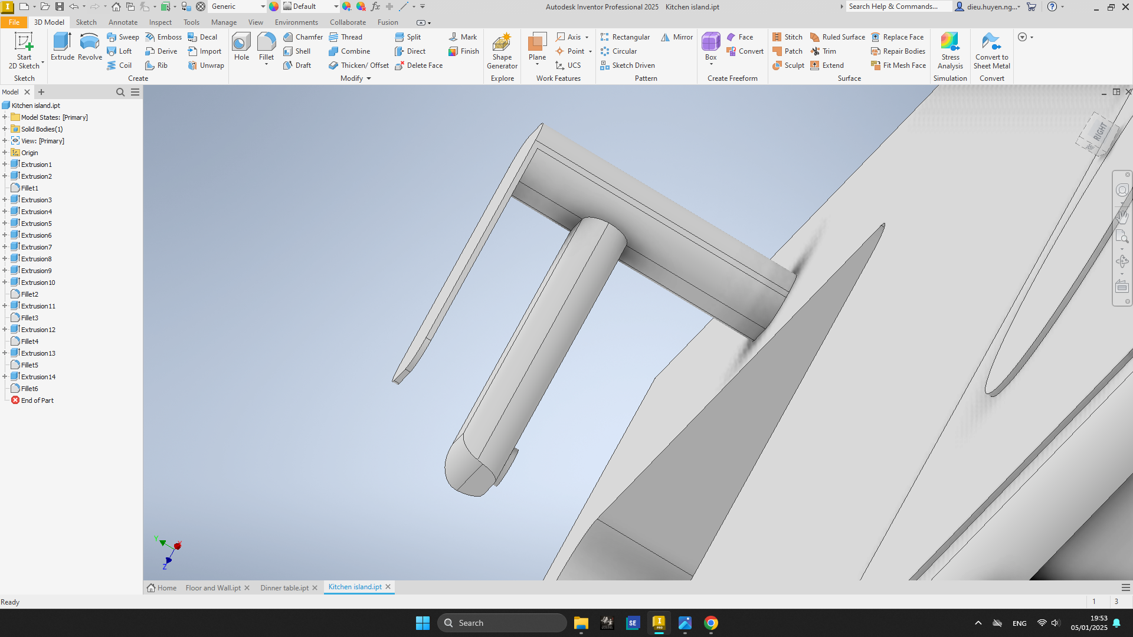This screenshot has width=1133, height=637.
Task: Choose the Rectangular pattern tool
Action: (625, 37)
